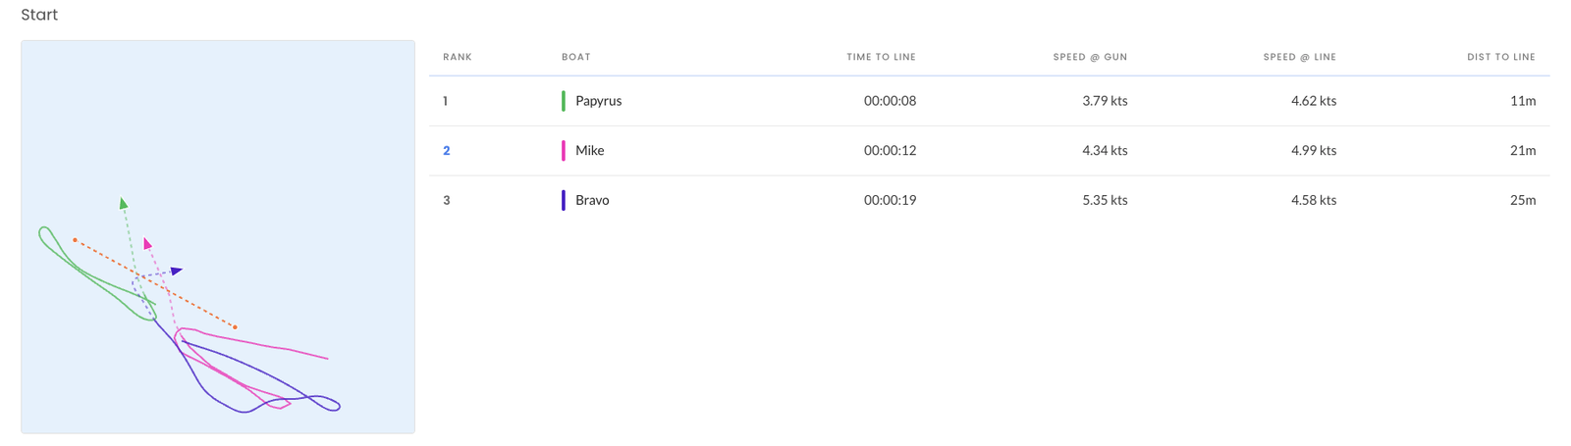Screen dimensions: 1571x446
Task: Click the green Papyrus track loop on map
Action: click(x=43, y=233)
